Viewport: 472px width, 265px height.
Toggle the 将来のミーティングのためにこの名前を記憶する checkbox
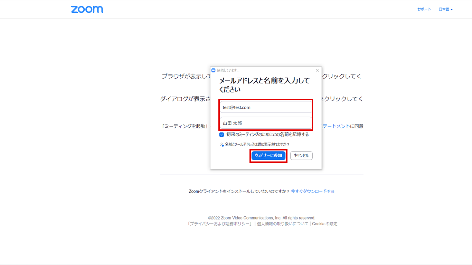pyautogui.click(x=222, y=135)
